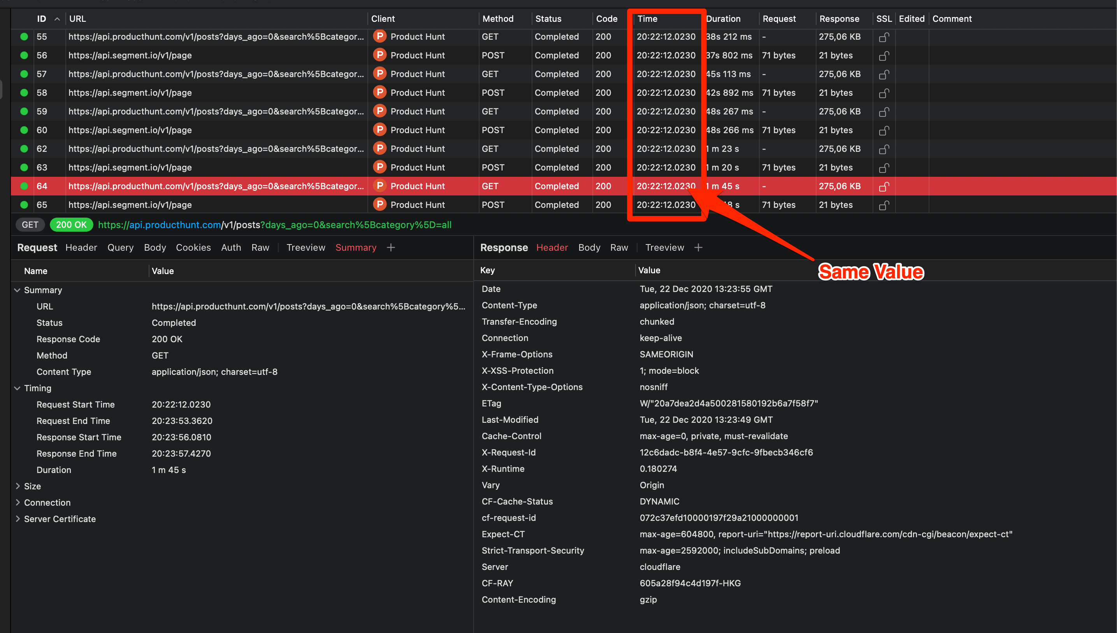
Task: Click the Product Hunt client icon in row 57
Action: pos(379,74)
